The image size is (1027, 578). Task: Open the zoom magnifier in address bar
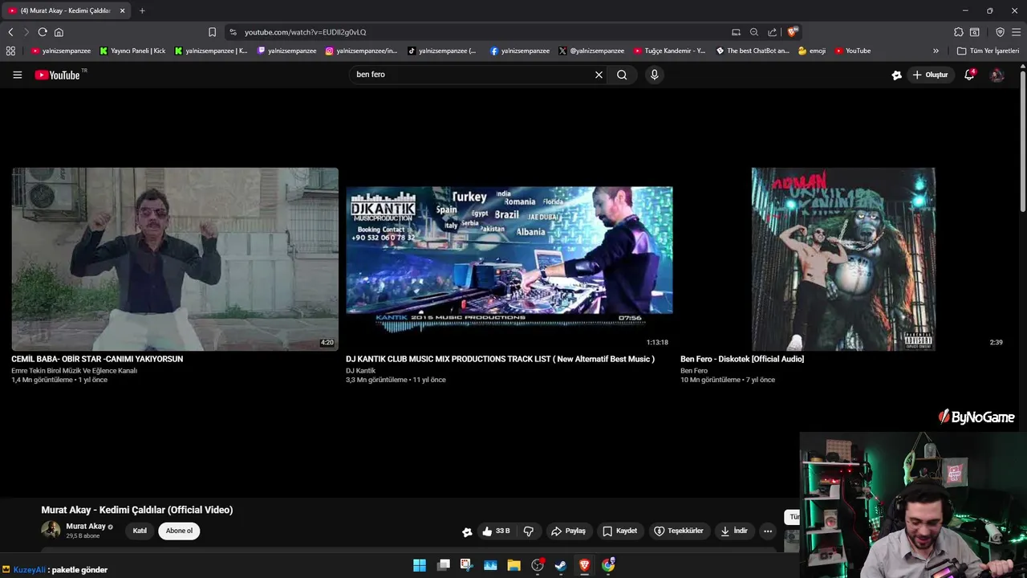click(754, 32)
